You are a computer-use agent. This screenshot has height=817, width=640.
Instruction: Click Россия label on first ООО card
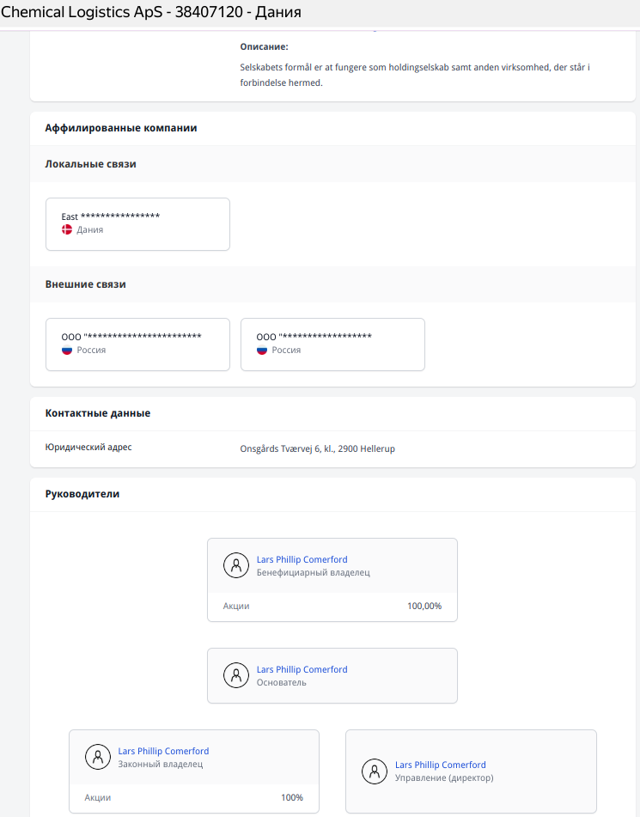[x=91, y=351]
